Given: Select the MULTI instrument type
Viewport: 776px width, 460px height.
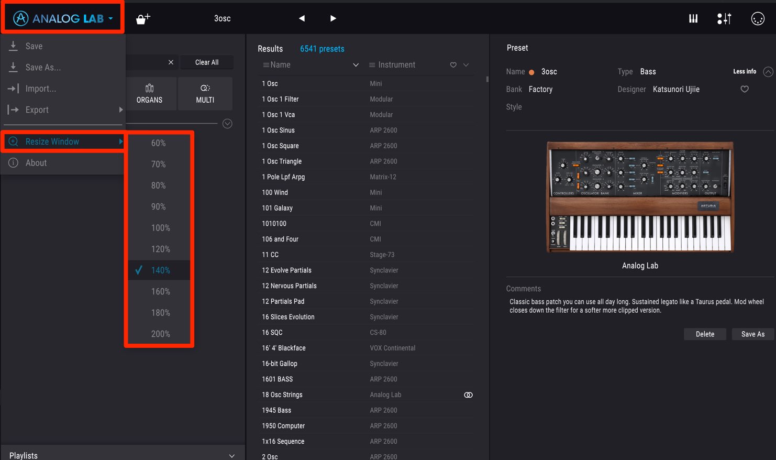Looking at the screenshot, I should (x=205, y=94).
